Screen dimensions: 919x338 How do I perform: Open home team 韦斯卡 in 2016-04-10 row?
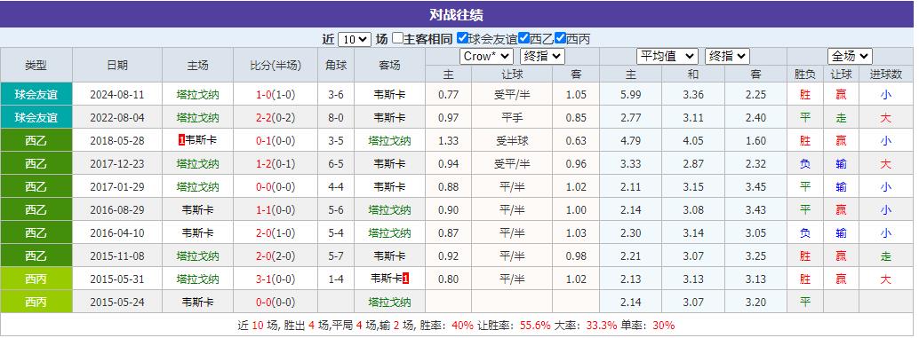197,232
